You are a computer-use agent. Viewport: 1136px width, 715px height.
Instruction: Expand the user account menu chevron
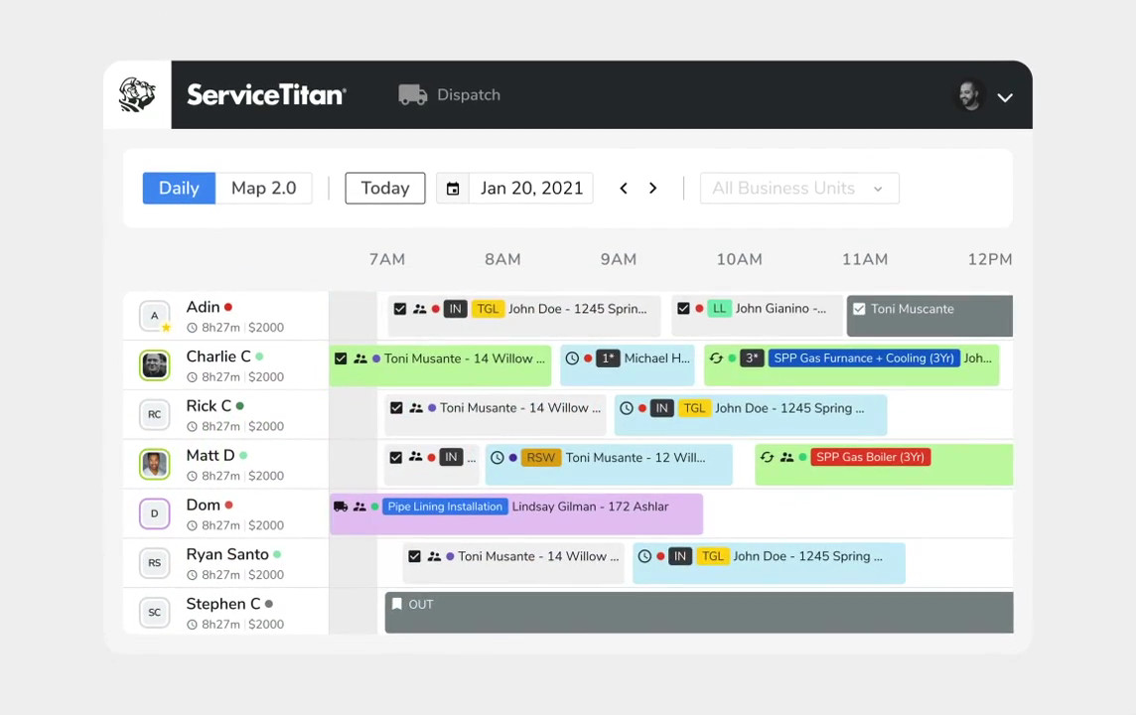coord(1005,97)
